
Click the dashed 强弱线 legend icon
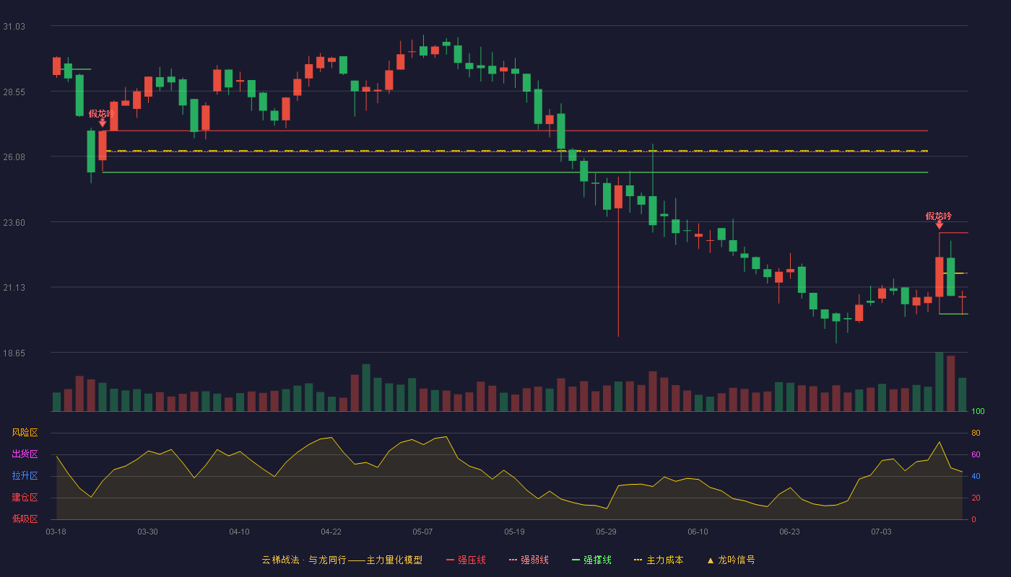pos(513,560)
